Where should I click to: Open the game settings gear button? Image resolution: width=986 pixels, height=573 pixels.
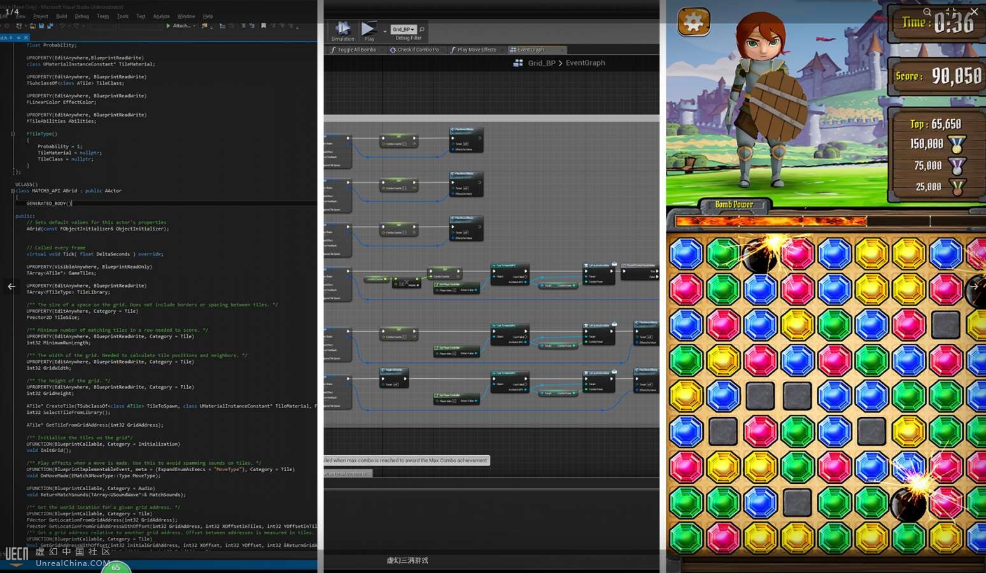[x=693, y=22]
